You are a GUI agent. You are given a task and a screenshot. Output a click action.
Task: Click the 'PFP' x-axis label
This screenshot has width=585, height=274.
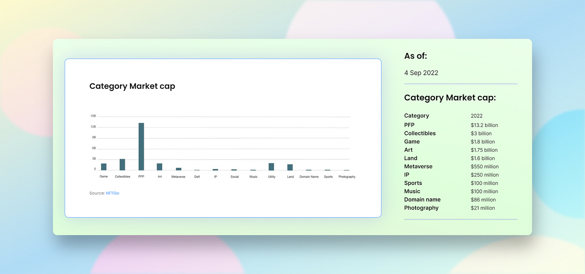coord(141,177)
